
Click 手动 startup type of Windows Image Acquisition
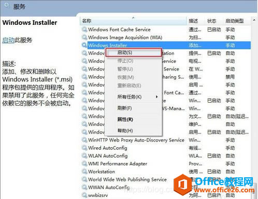(x=230, y=37)
